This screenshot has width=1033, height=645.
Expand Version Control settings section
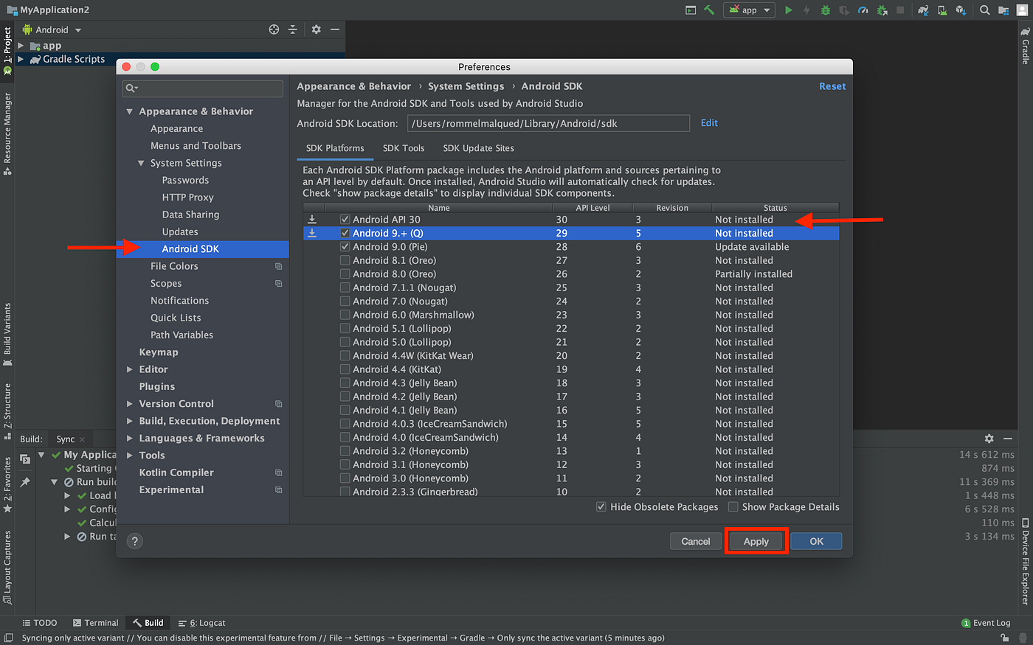[130, 404]
